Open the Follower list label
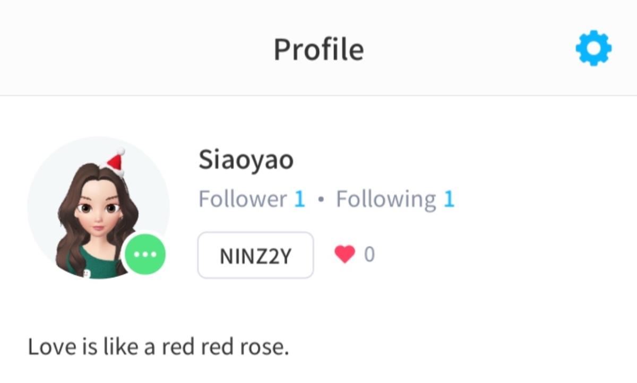637x383 pixels. pos(243,199)
